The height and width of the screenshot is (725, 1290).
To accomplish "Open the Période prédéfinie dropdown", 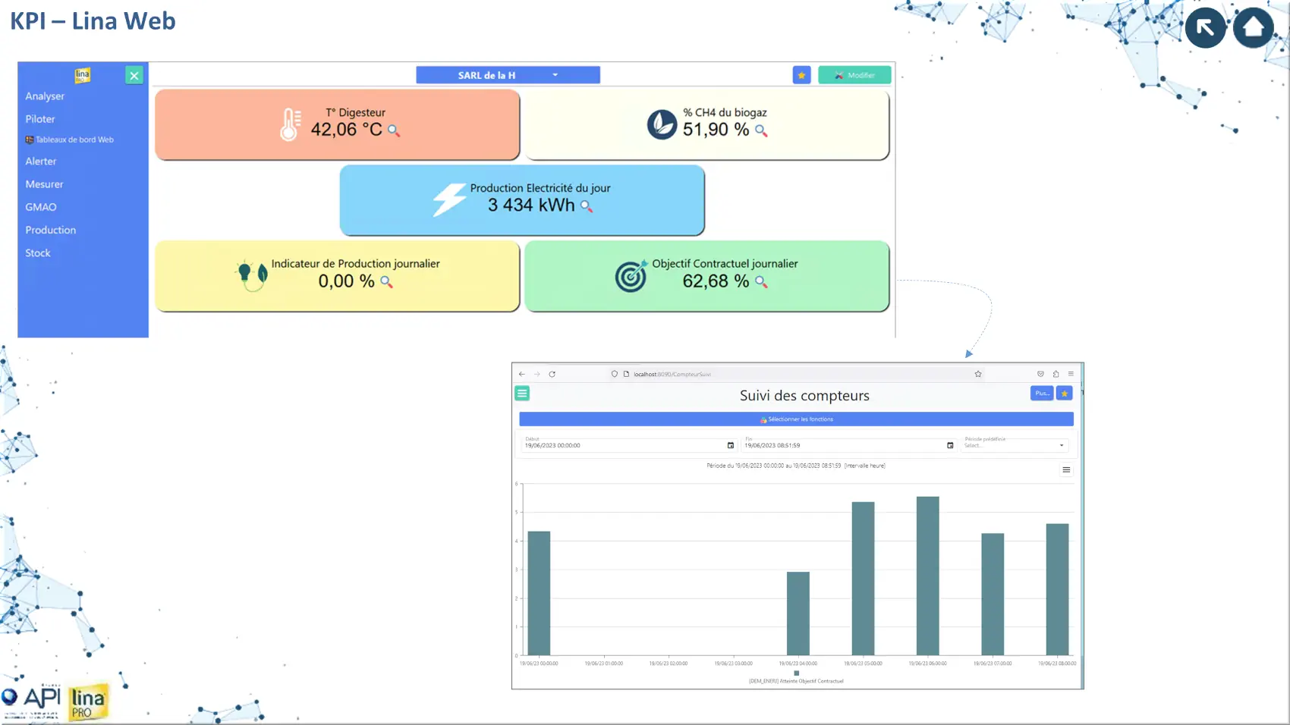I will coord(1014,445).
